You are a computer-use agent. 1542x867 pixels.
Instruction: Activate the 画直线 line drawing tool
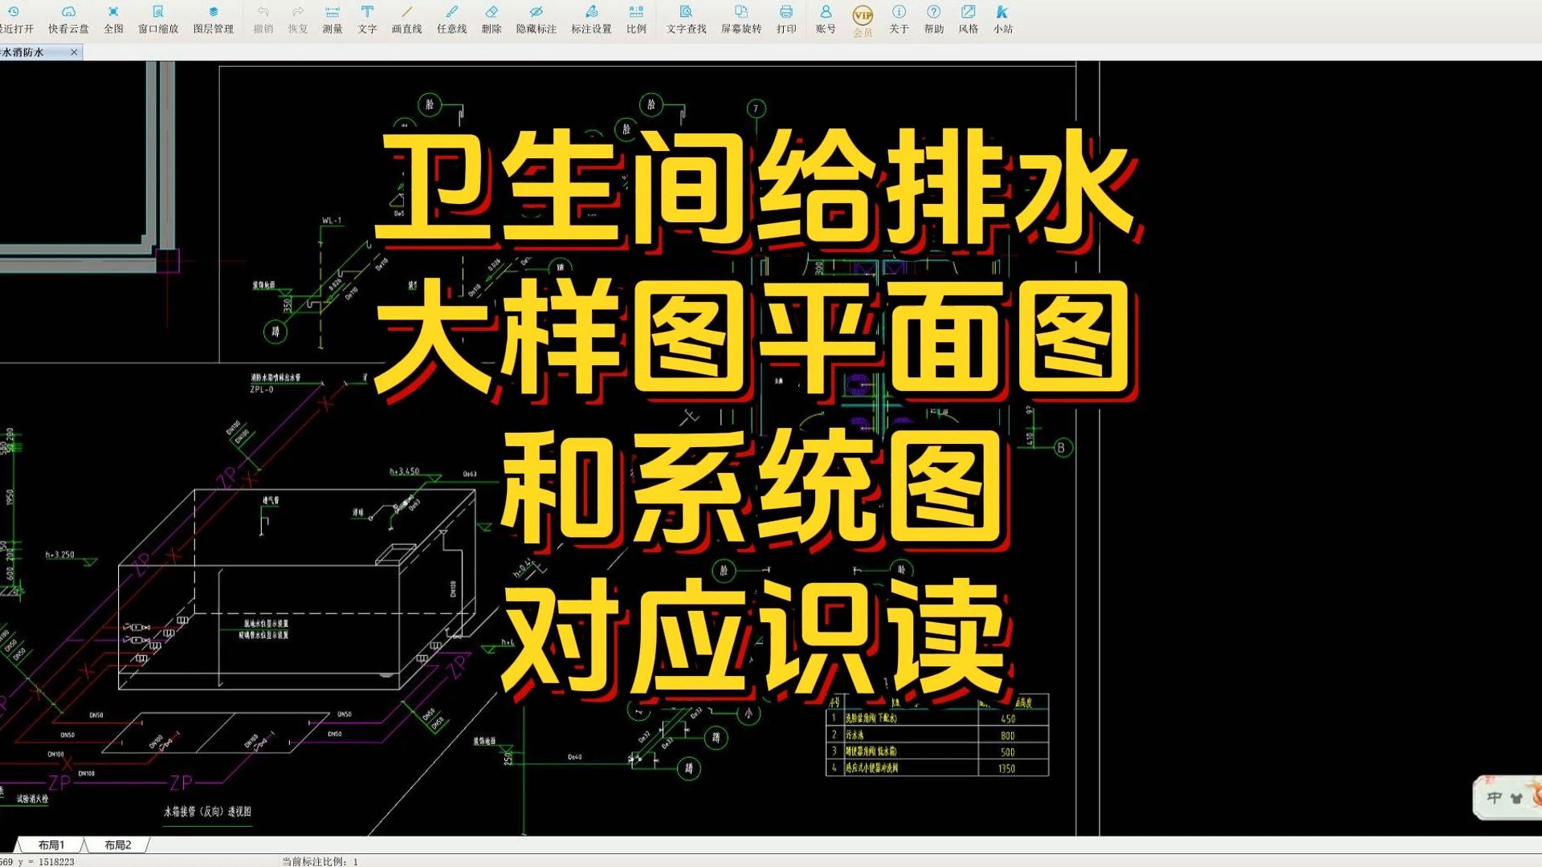pyautogui.click(x=406, y=18)
